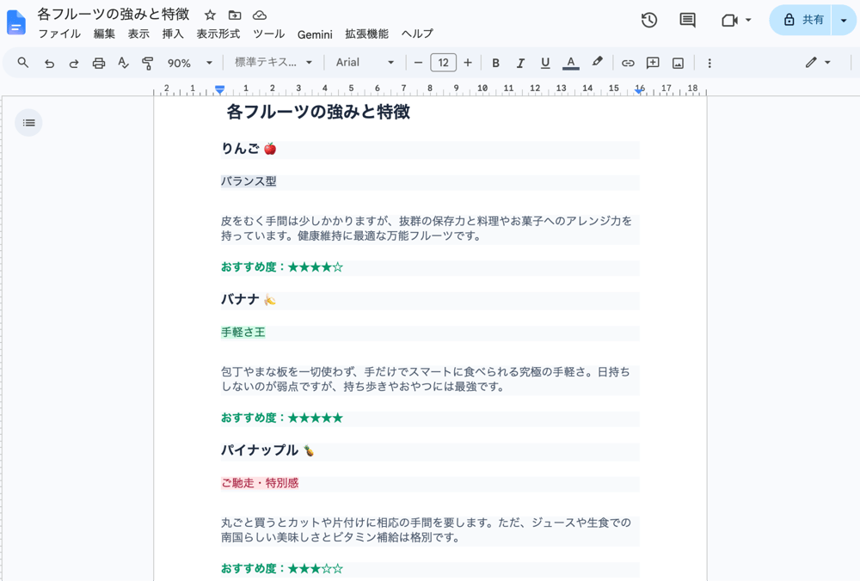The height and width of the screenshot is (581, 860).
Task: Open more toolbar options
Action: tap(709, 63)
